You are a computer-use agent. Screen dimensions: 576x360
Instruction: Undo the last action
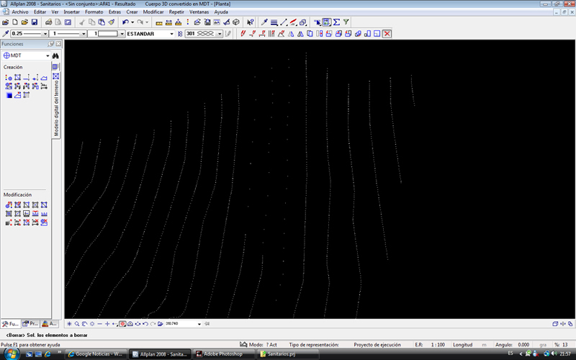125,22
